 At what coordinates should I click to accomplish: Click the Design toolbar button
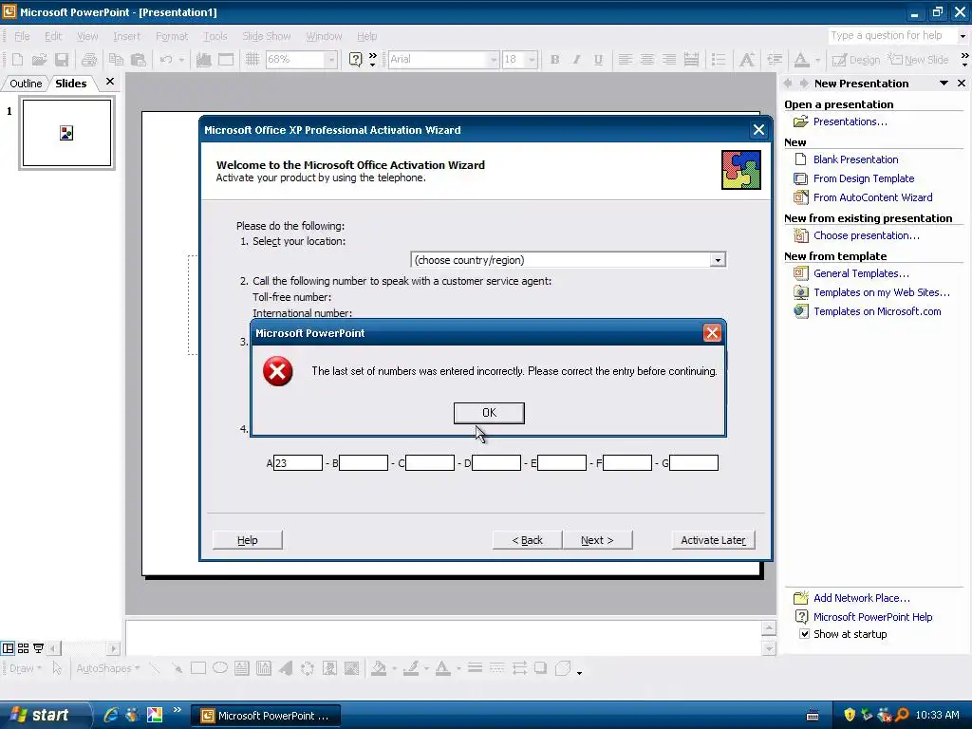point(856,60)
